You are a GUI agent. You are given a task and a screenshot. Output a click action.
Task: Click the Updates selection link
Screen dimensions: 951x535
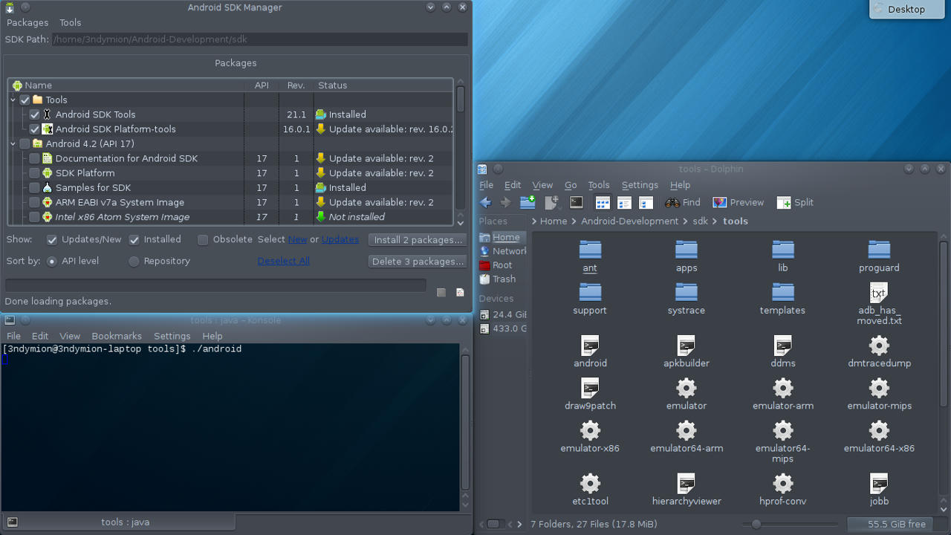(x=340, y=239)
